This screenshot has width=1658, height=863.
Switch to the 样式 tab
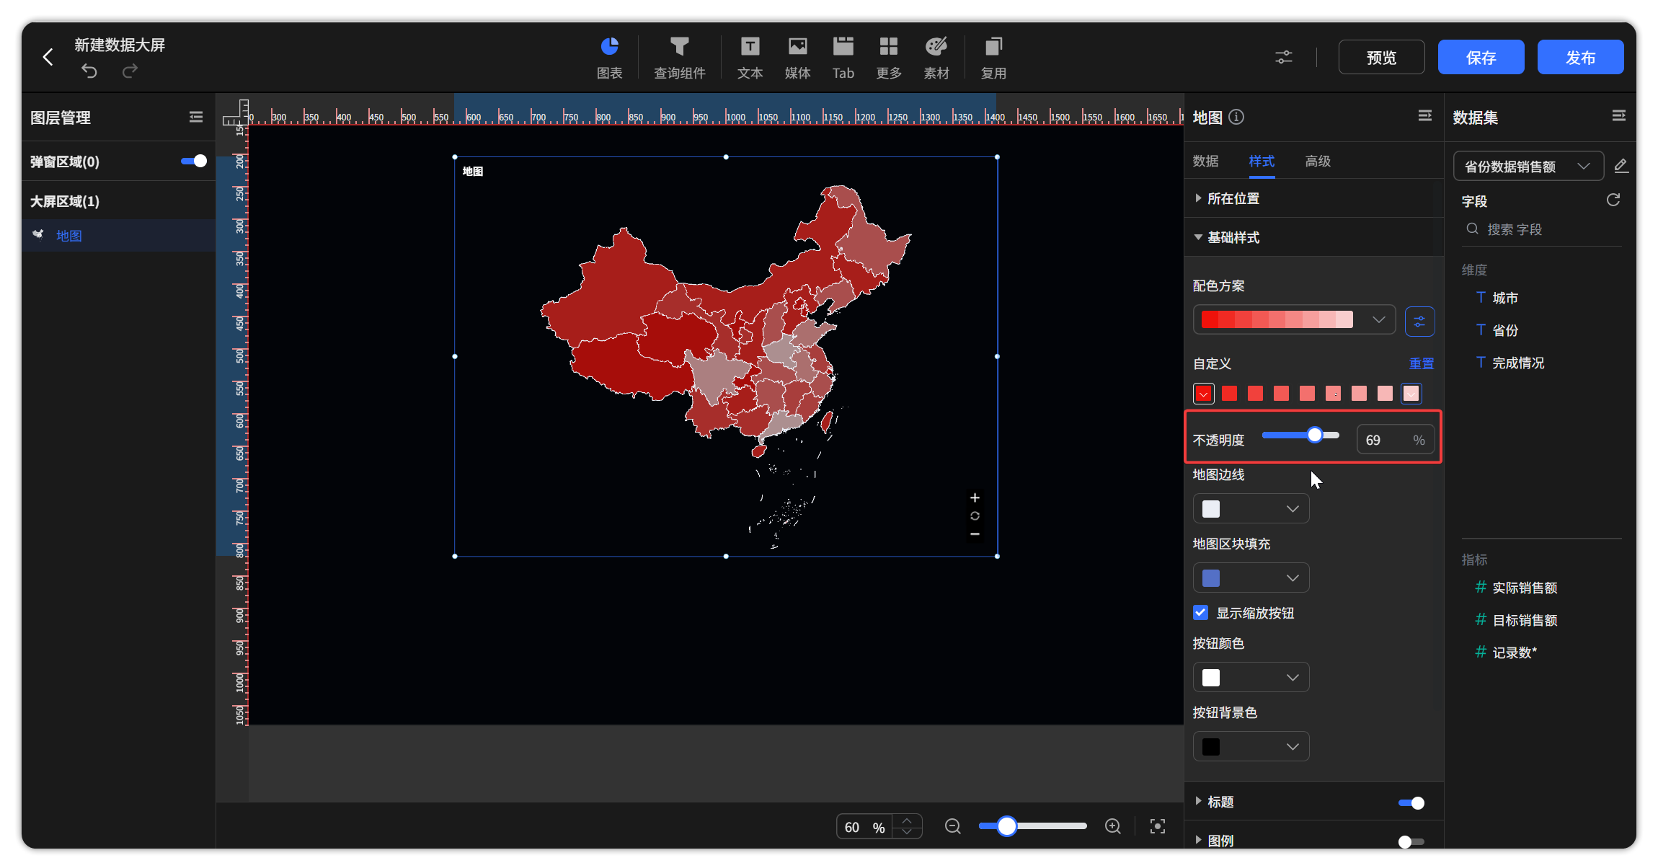click(x=1262, y=161)
